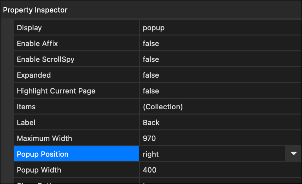Click the Popup Position value 'right'
This screenshot has height=184, width=302.
tap(151, 154)
